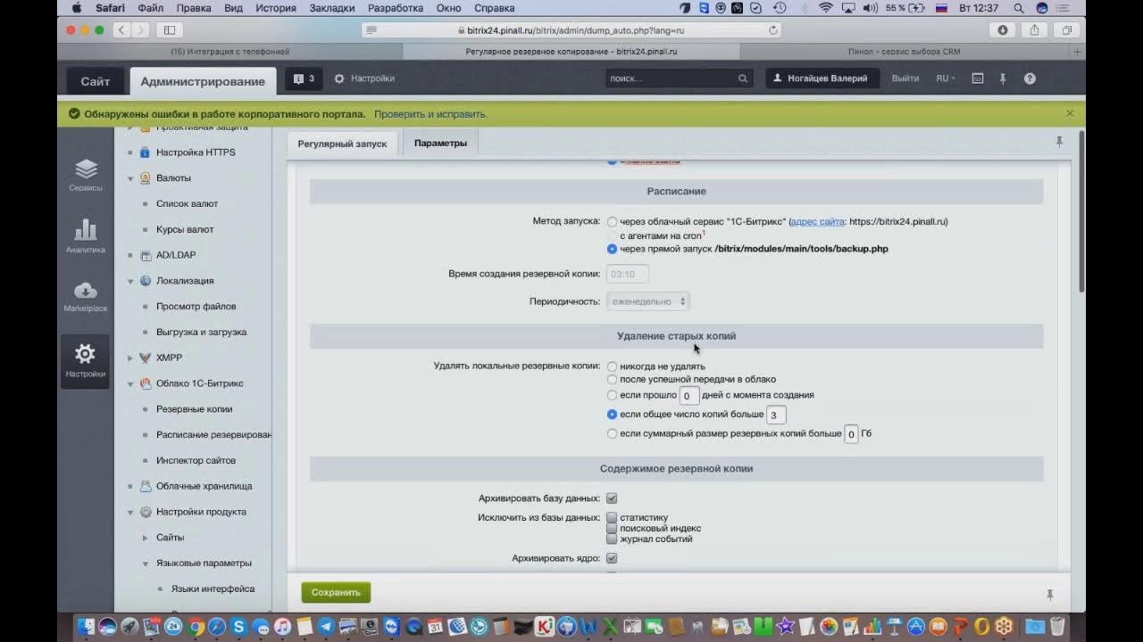Add a new Safari tab with plus button
This screenshot has width=1143, height=642.
(x=1078, y=52)
